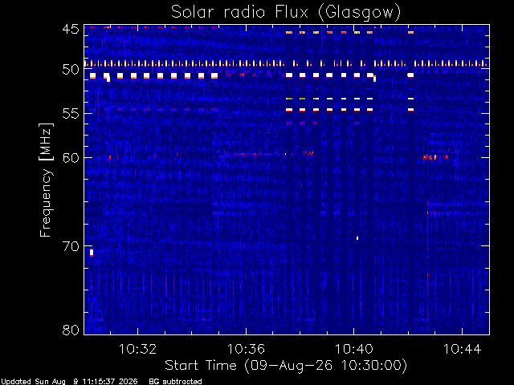Select the 10:36 time axis label

[x=246, y=349]
